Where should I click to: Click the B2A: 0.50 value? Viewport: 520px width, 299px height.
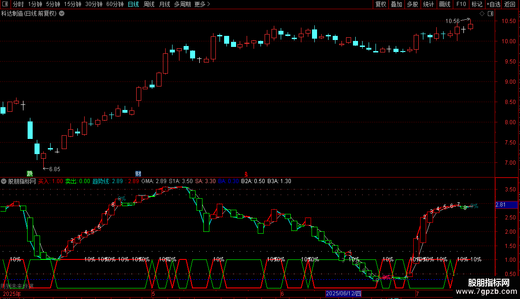(x=253, y=181)
